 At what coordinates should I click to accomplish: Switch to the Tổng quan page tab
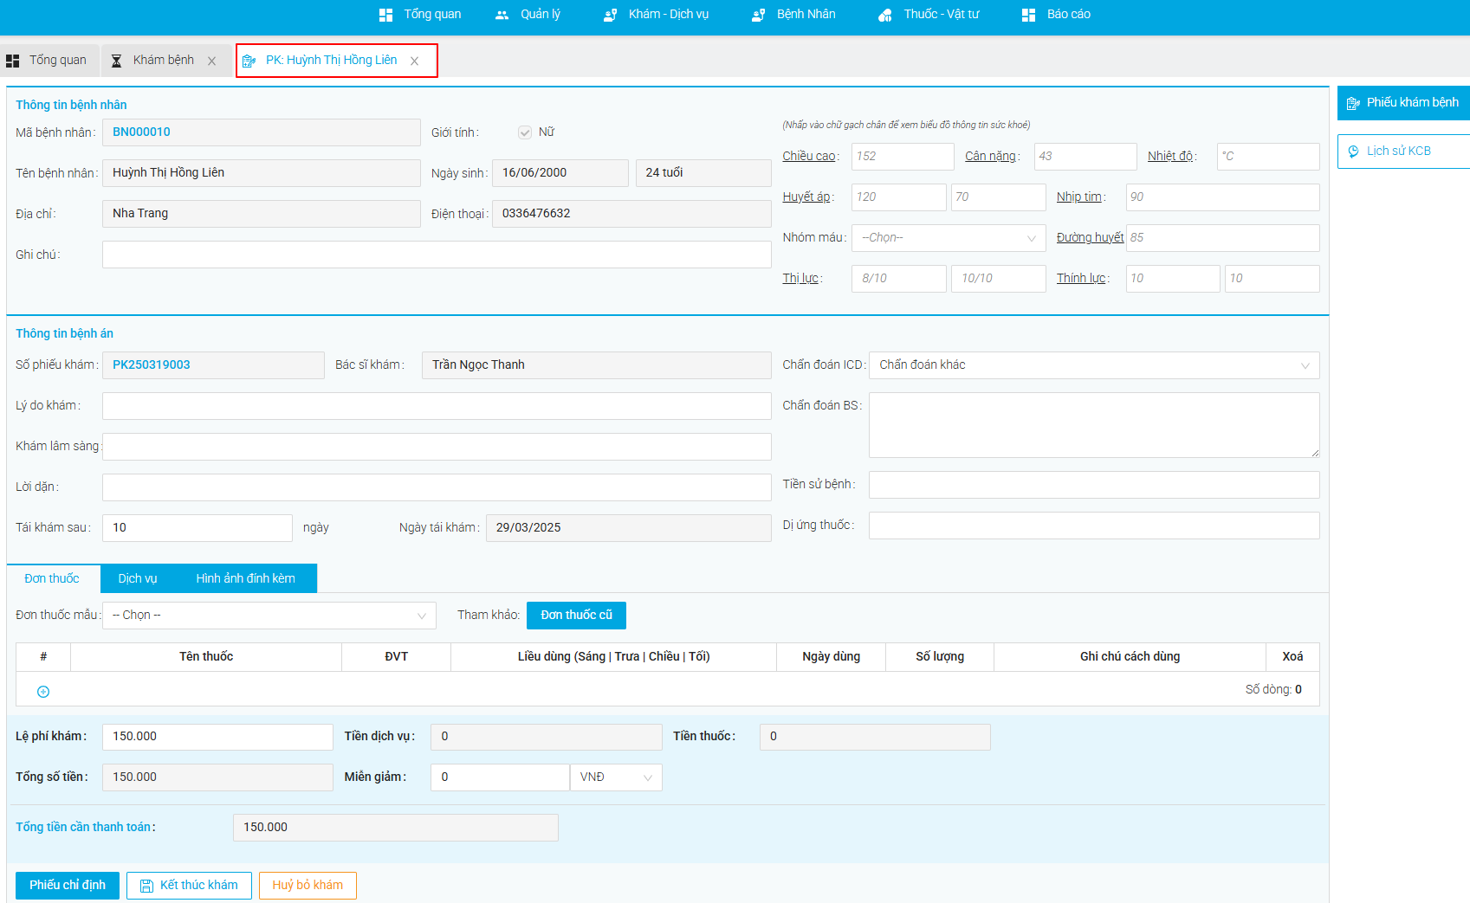(x=49, y=61)
